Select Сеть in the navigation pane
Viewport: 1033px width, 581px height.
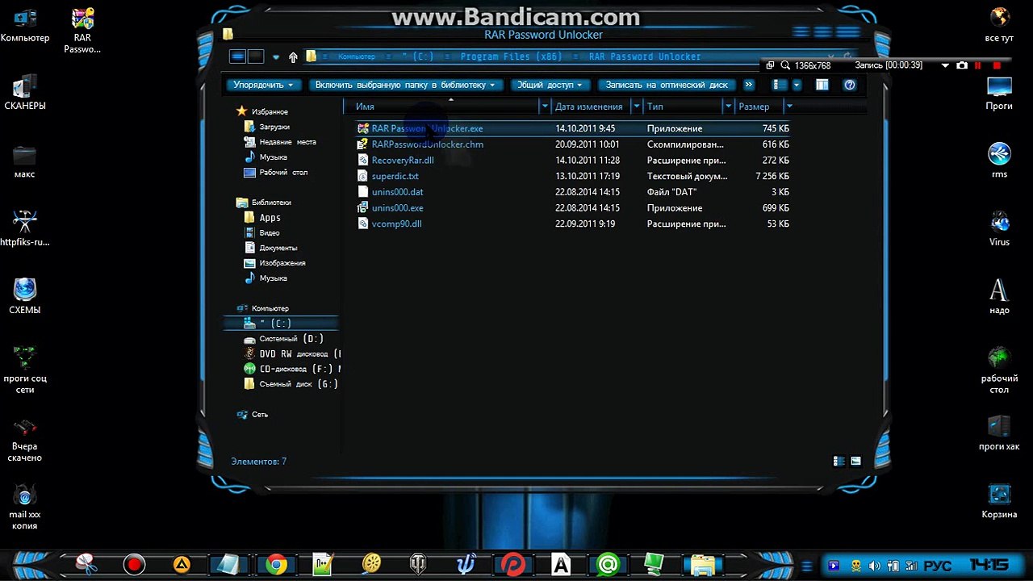coord(253,415)
